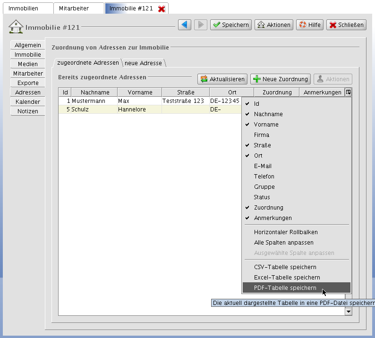The width and height of the screenshot is (375, 338).
Task: Choose CSV-Tabelle speichern from the menu
Action: (x=285, y=267)
